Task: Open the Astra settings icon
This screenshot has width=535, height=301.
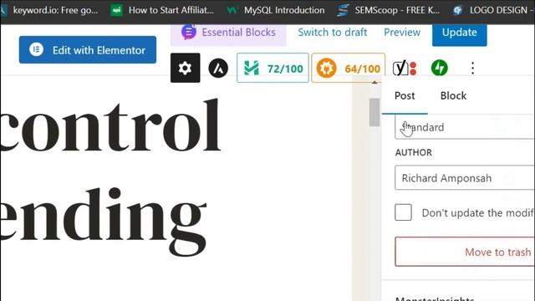Action: (218, 69)
